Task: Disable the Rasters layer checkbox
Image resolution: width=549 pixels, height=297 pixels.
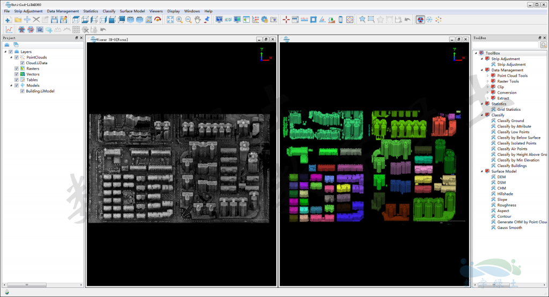Action: tap(17, 68)
